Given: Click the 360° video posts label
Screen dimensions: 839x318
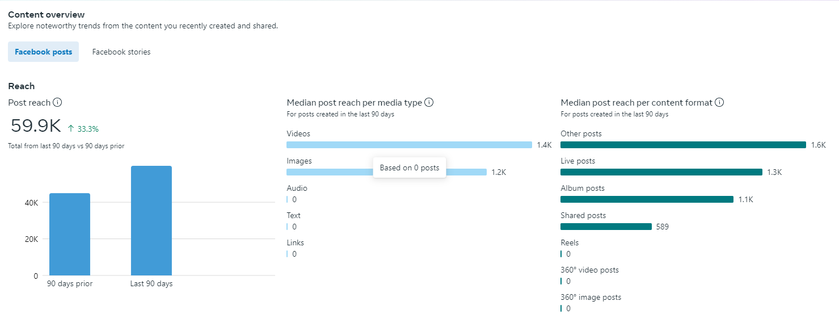Looking at the screenshot, I should [589, 270].
